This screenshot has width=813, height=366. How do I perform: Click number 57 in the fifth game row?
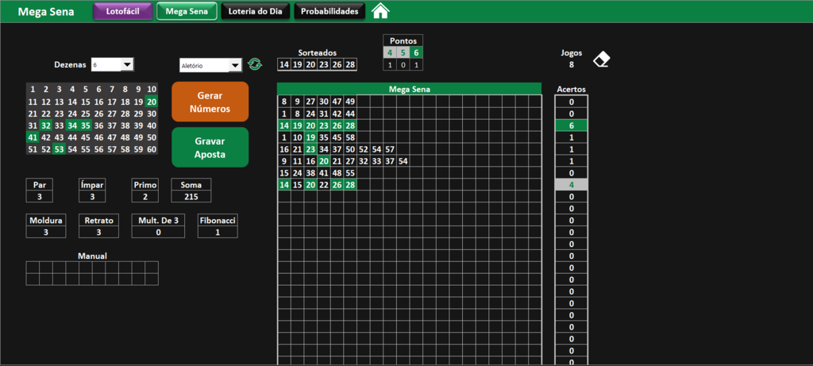pos(390,149)
